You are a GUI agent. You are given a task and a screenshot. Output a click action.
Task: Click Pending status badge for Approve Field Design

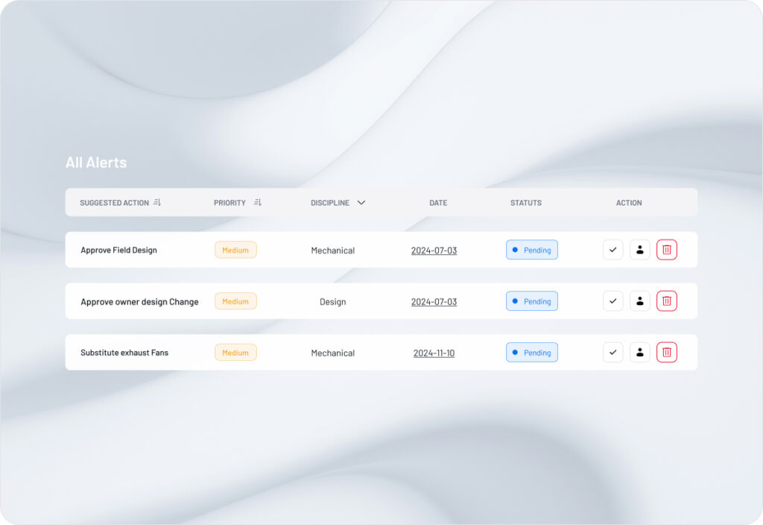(531, 250)
